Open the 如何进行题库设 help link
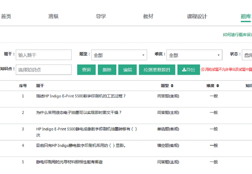This screenshot has width=252, height=174. tap(237, 35)
